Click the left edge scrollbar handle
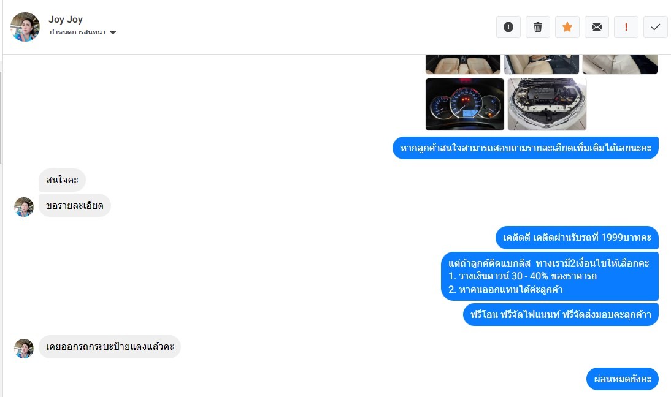 pos(1,118)
